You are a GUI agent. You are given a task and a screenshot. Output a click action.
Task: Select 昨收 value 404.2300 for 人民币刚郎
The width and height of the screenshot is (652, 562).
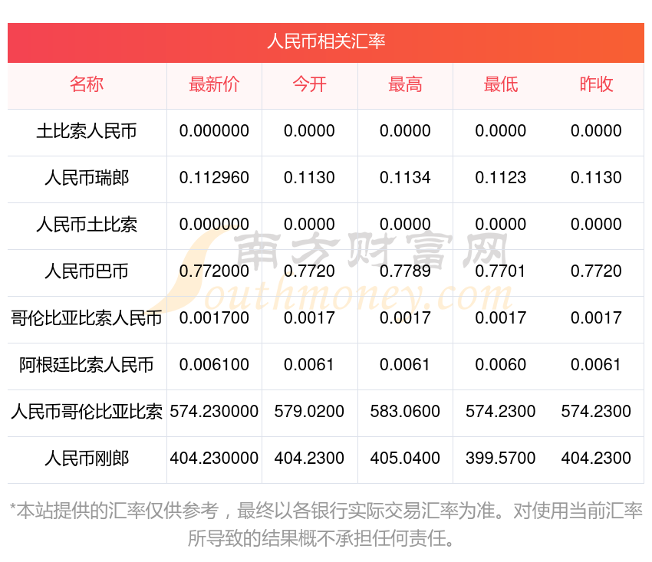tap(596, 458)
